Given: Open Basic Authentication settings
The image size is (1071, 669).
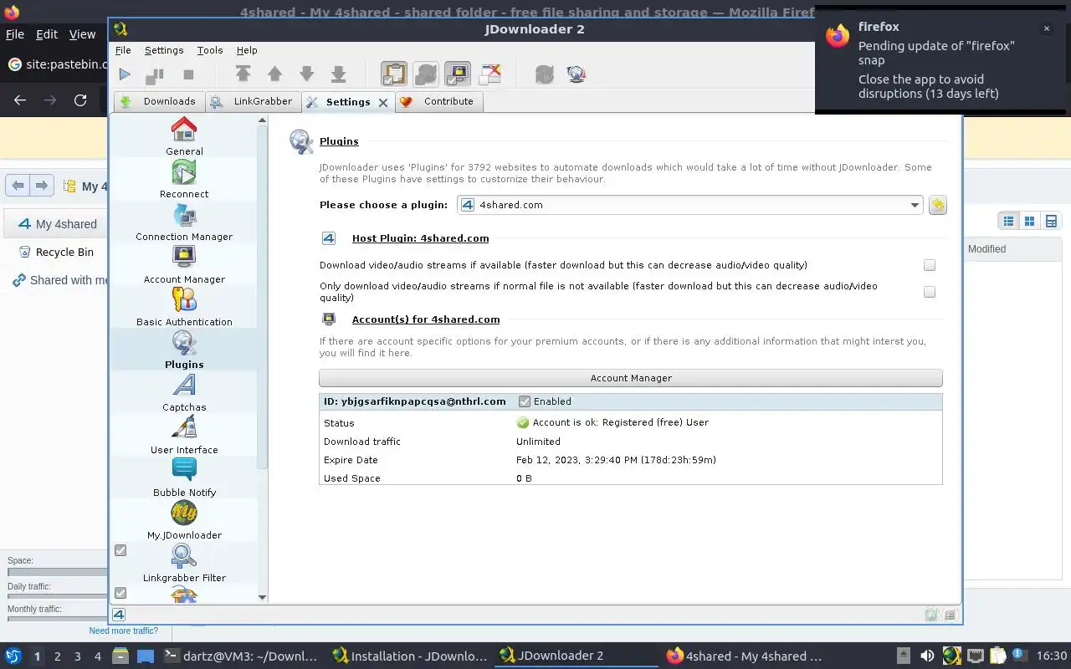Looking at the screenshot, I should click(184, 307).
